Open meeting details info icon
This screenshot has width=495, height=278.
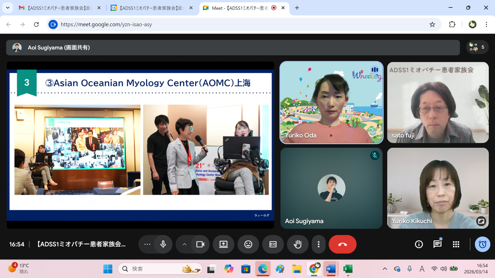coord(419,244)
